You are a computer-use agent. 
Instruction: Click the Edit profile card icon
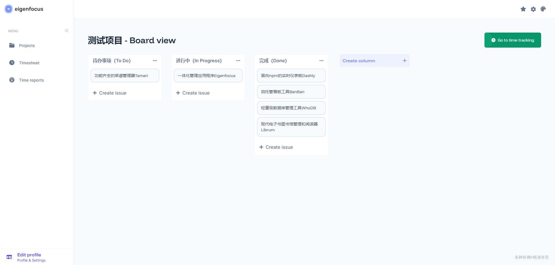9,257
